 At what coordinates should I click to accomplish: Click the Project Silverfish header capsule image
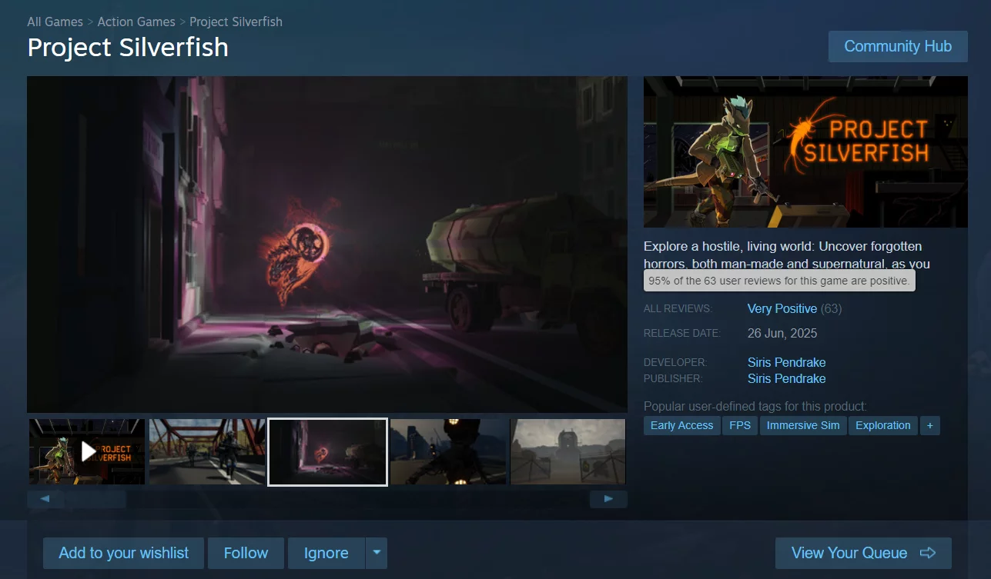[805, 151]
